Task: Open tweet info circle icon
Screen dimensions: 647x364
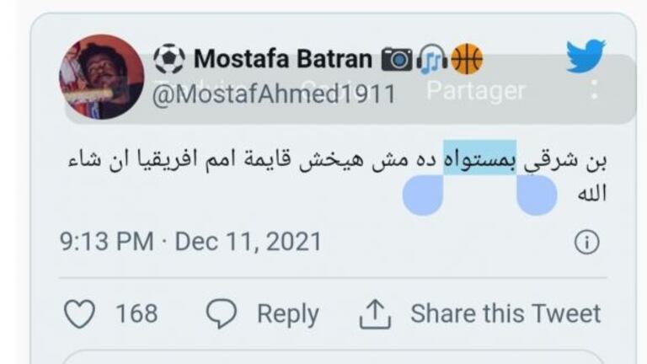Action: pos(586,243)
